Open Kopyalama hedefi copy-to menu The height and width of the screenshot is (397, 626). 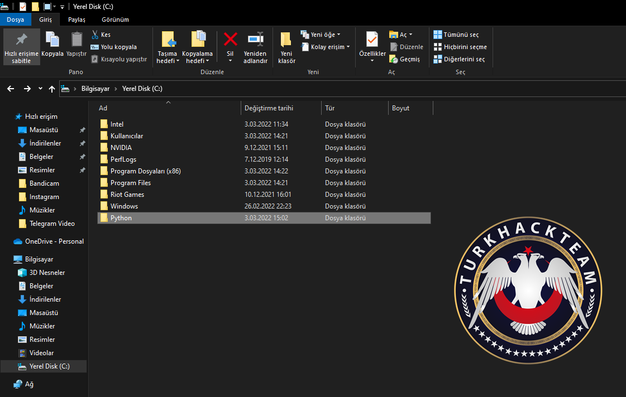coord(197,47)
